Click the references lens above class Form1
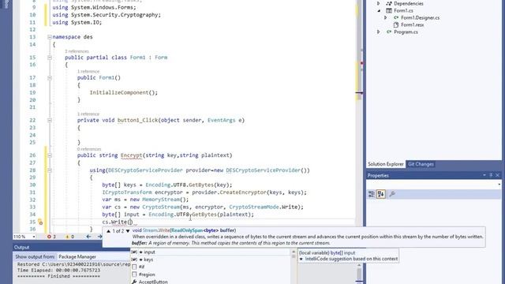 77,51
